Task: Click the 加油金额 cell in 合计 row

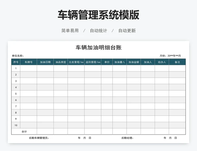Action: click(134, 132)
